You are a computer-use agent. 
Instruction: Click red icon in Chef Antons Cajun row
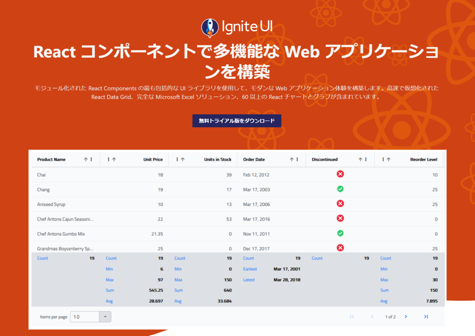[340, 218]
